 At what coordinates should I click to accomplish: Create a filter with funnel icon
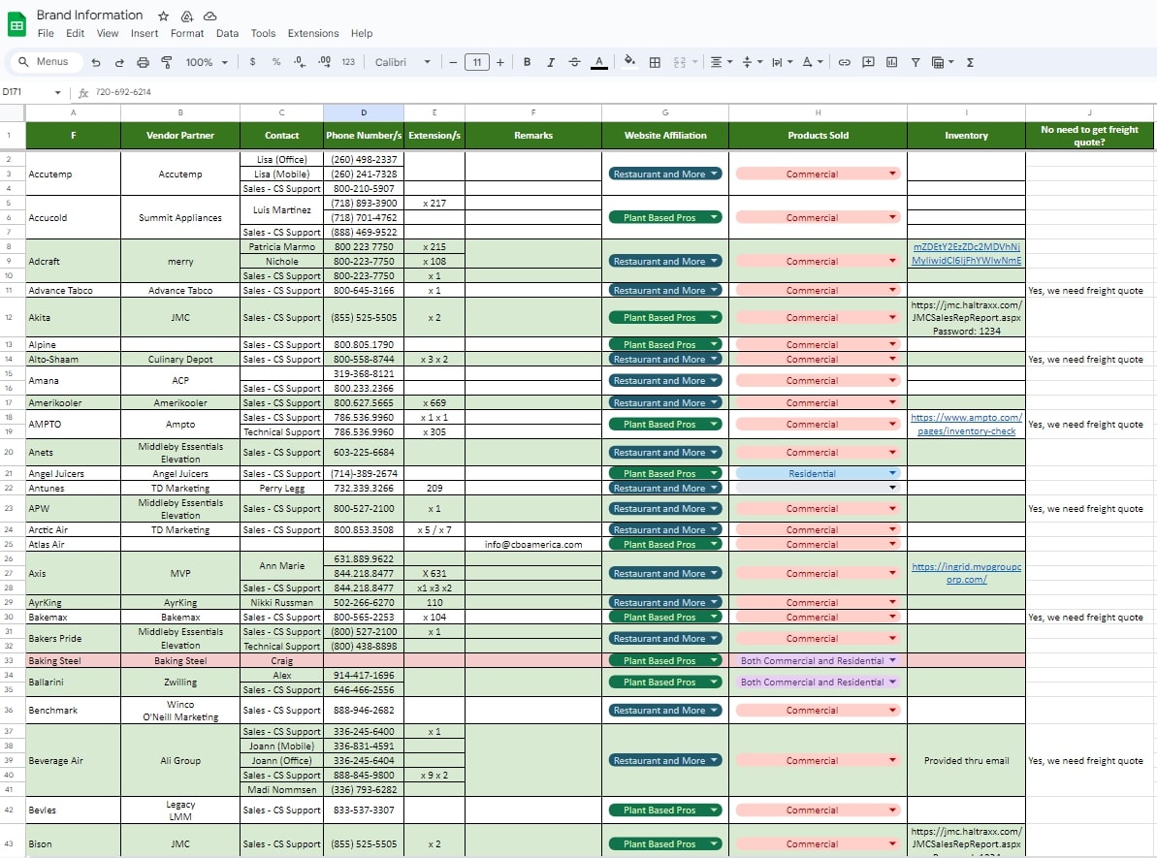pyautogui.click(x=916, y=63)
